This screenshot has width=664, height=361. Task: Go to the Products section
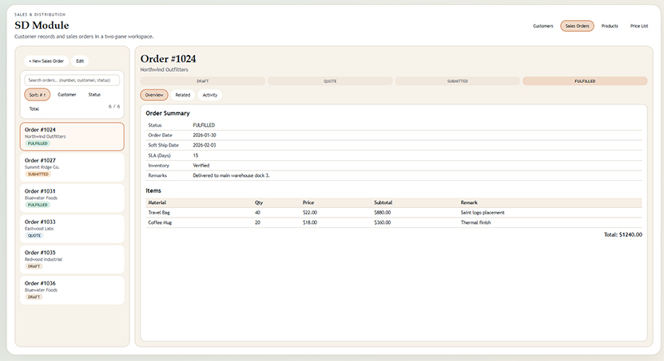coord(610,26)
